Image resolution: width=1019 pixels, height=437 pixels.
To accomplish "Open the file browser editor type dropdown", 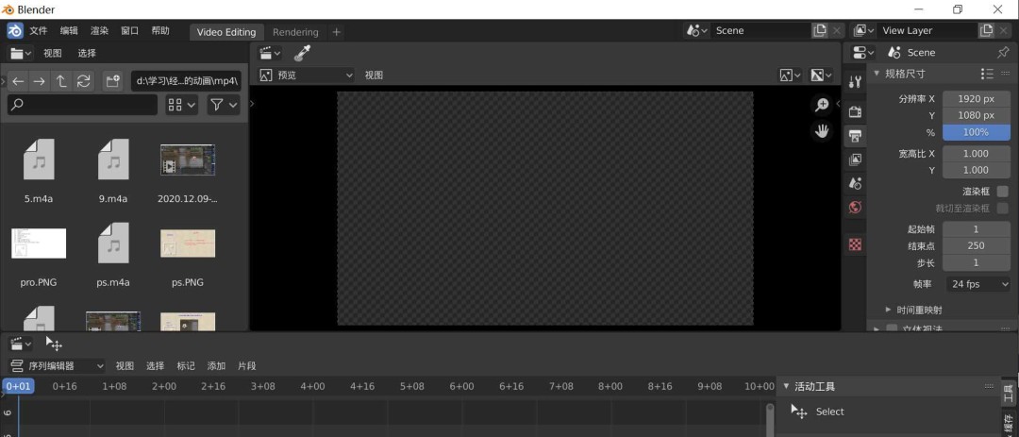I will [21, 53].
